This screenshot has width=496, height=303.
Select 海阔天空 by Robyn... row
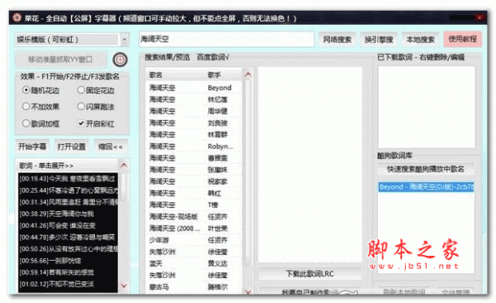click(x=193, y=147)
